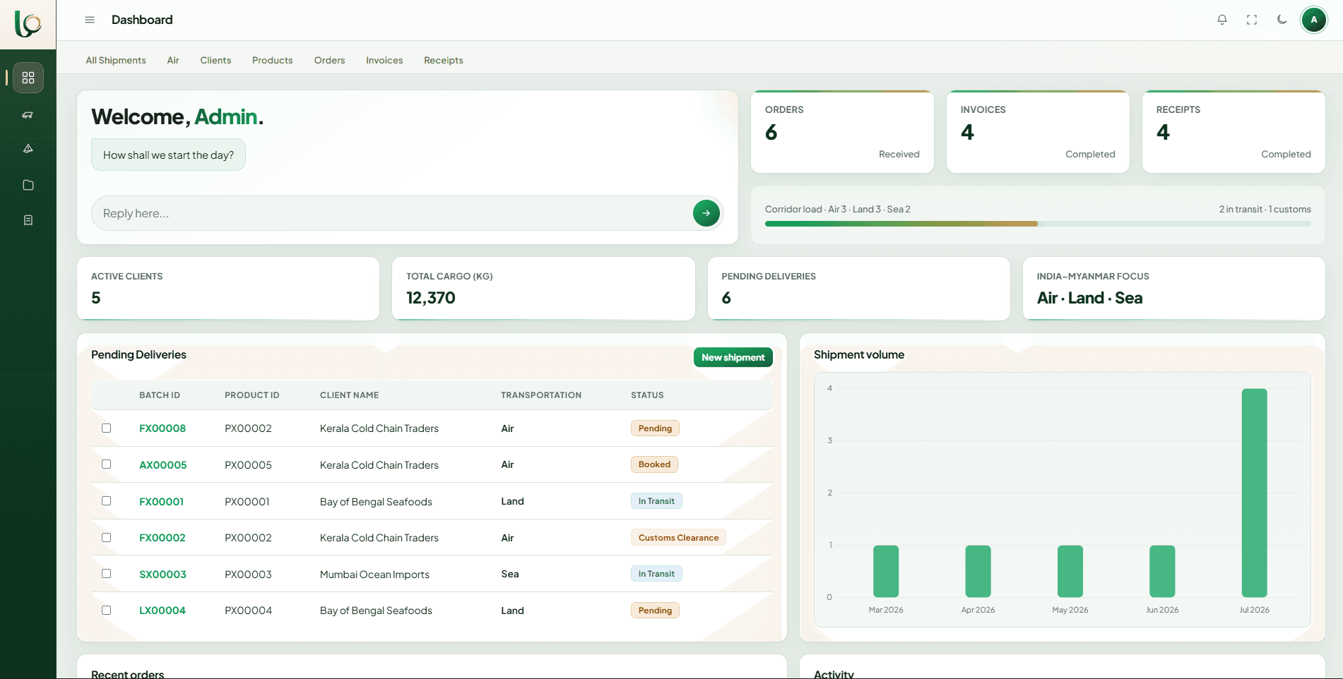The height and width of the screenshot is (679, 1343).
Task: Select checkbox for batch SX00003
Action: [x=107, y=574]
